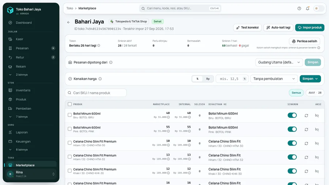Screen dimensions: 329x185
Task: Resync the CHINO-HTM-30 row
Action: tap(306, 143)
